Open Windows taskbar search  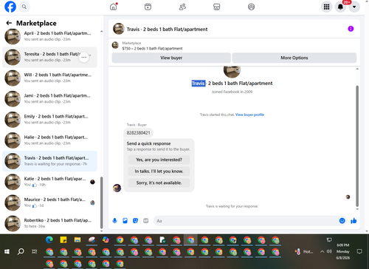point(21,251)
